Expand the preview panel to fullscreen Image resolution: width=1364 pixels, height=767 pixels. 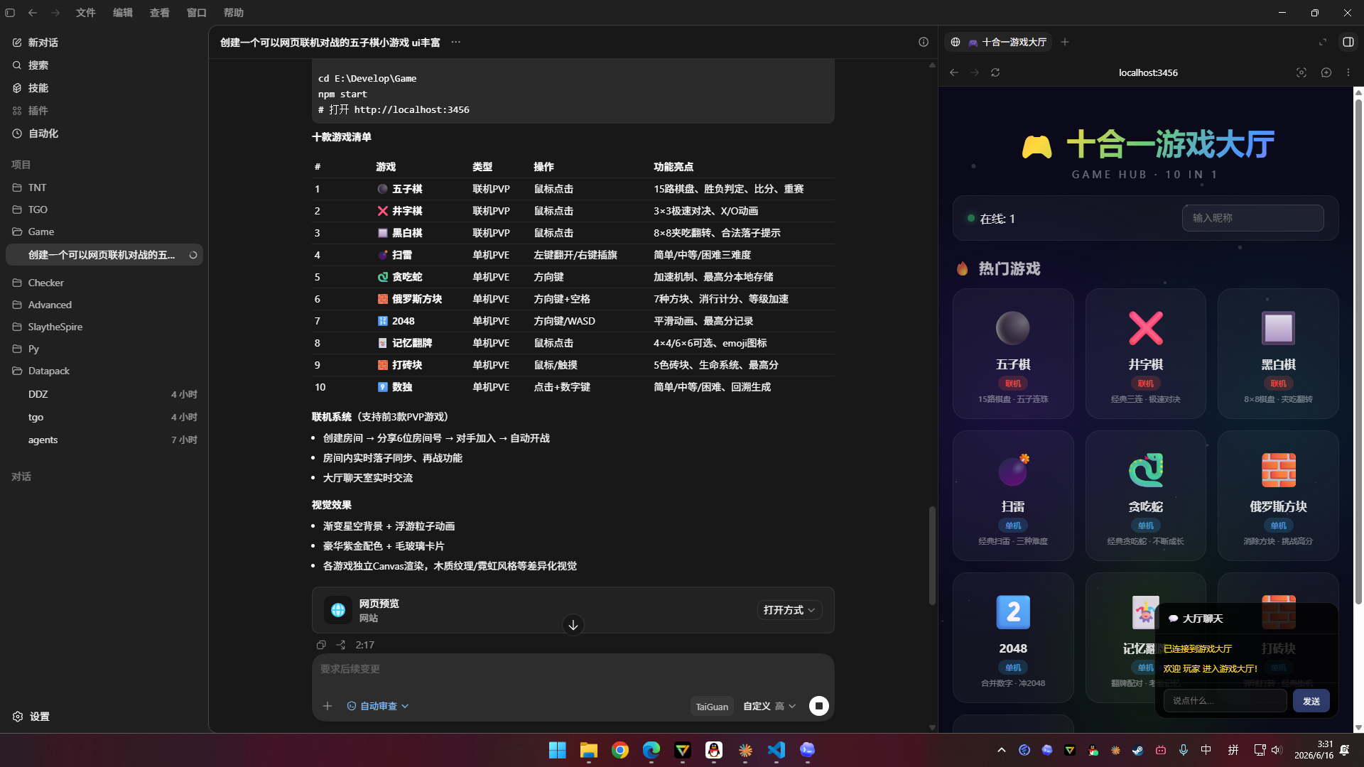click(1323, 42)
